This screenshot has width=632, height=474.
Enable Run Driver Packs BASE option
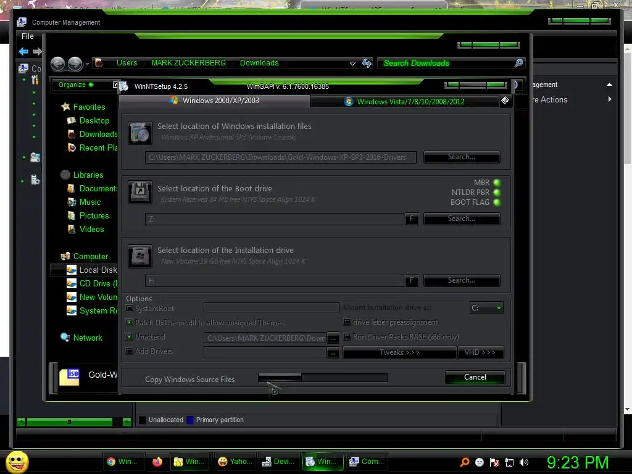point(347,336)
